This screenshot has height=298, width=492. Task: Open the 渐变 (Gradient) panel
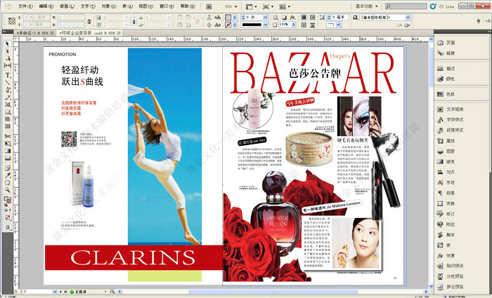click(x=446, y=161)
